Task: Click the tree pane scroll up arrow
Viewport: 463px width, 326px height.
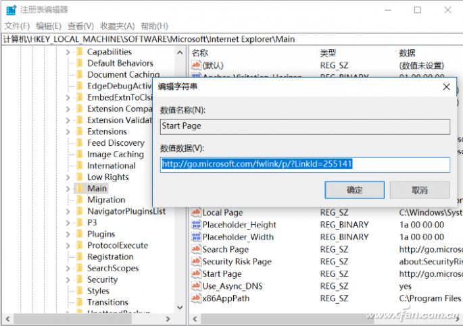Action: pyautogui.click(x=180, y=53)
